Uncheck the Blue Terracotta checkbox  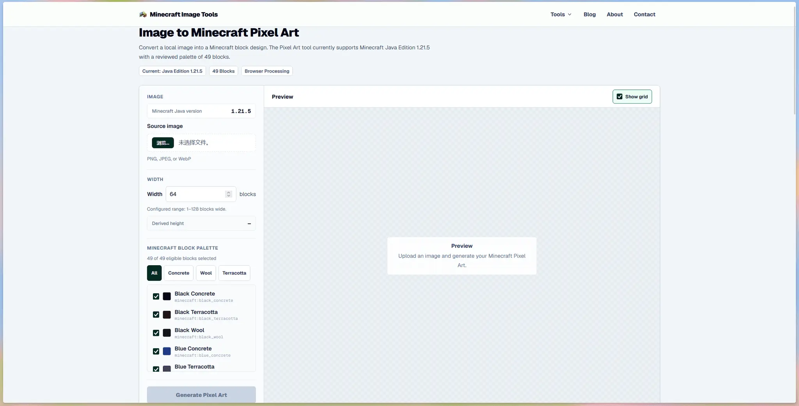tap(156, 369)
